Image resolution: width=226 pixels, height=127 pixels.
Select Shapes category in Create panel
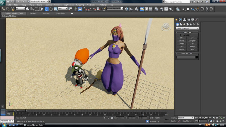point(181,24)
